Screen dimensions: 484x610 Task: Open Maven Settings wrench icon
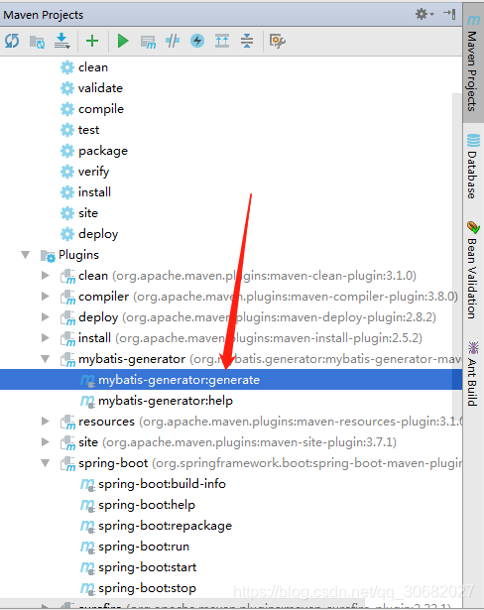click(278, 41)
